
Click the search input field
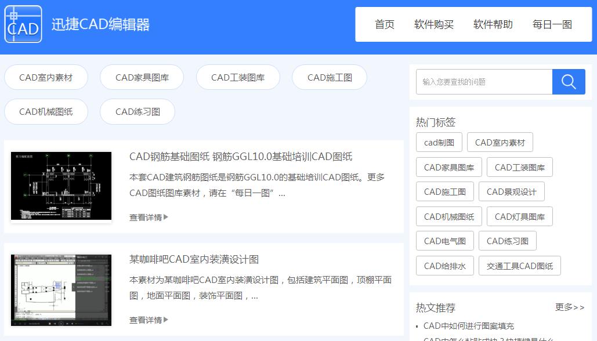coord(484,81)
